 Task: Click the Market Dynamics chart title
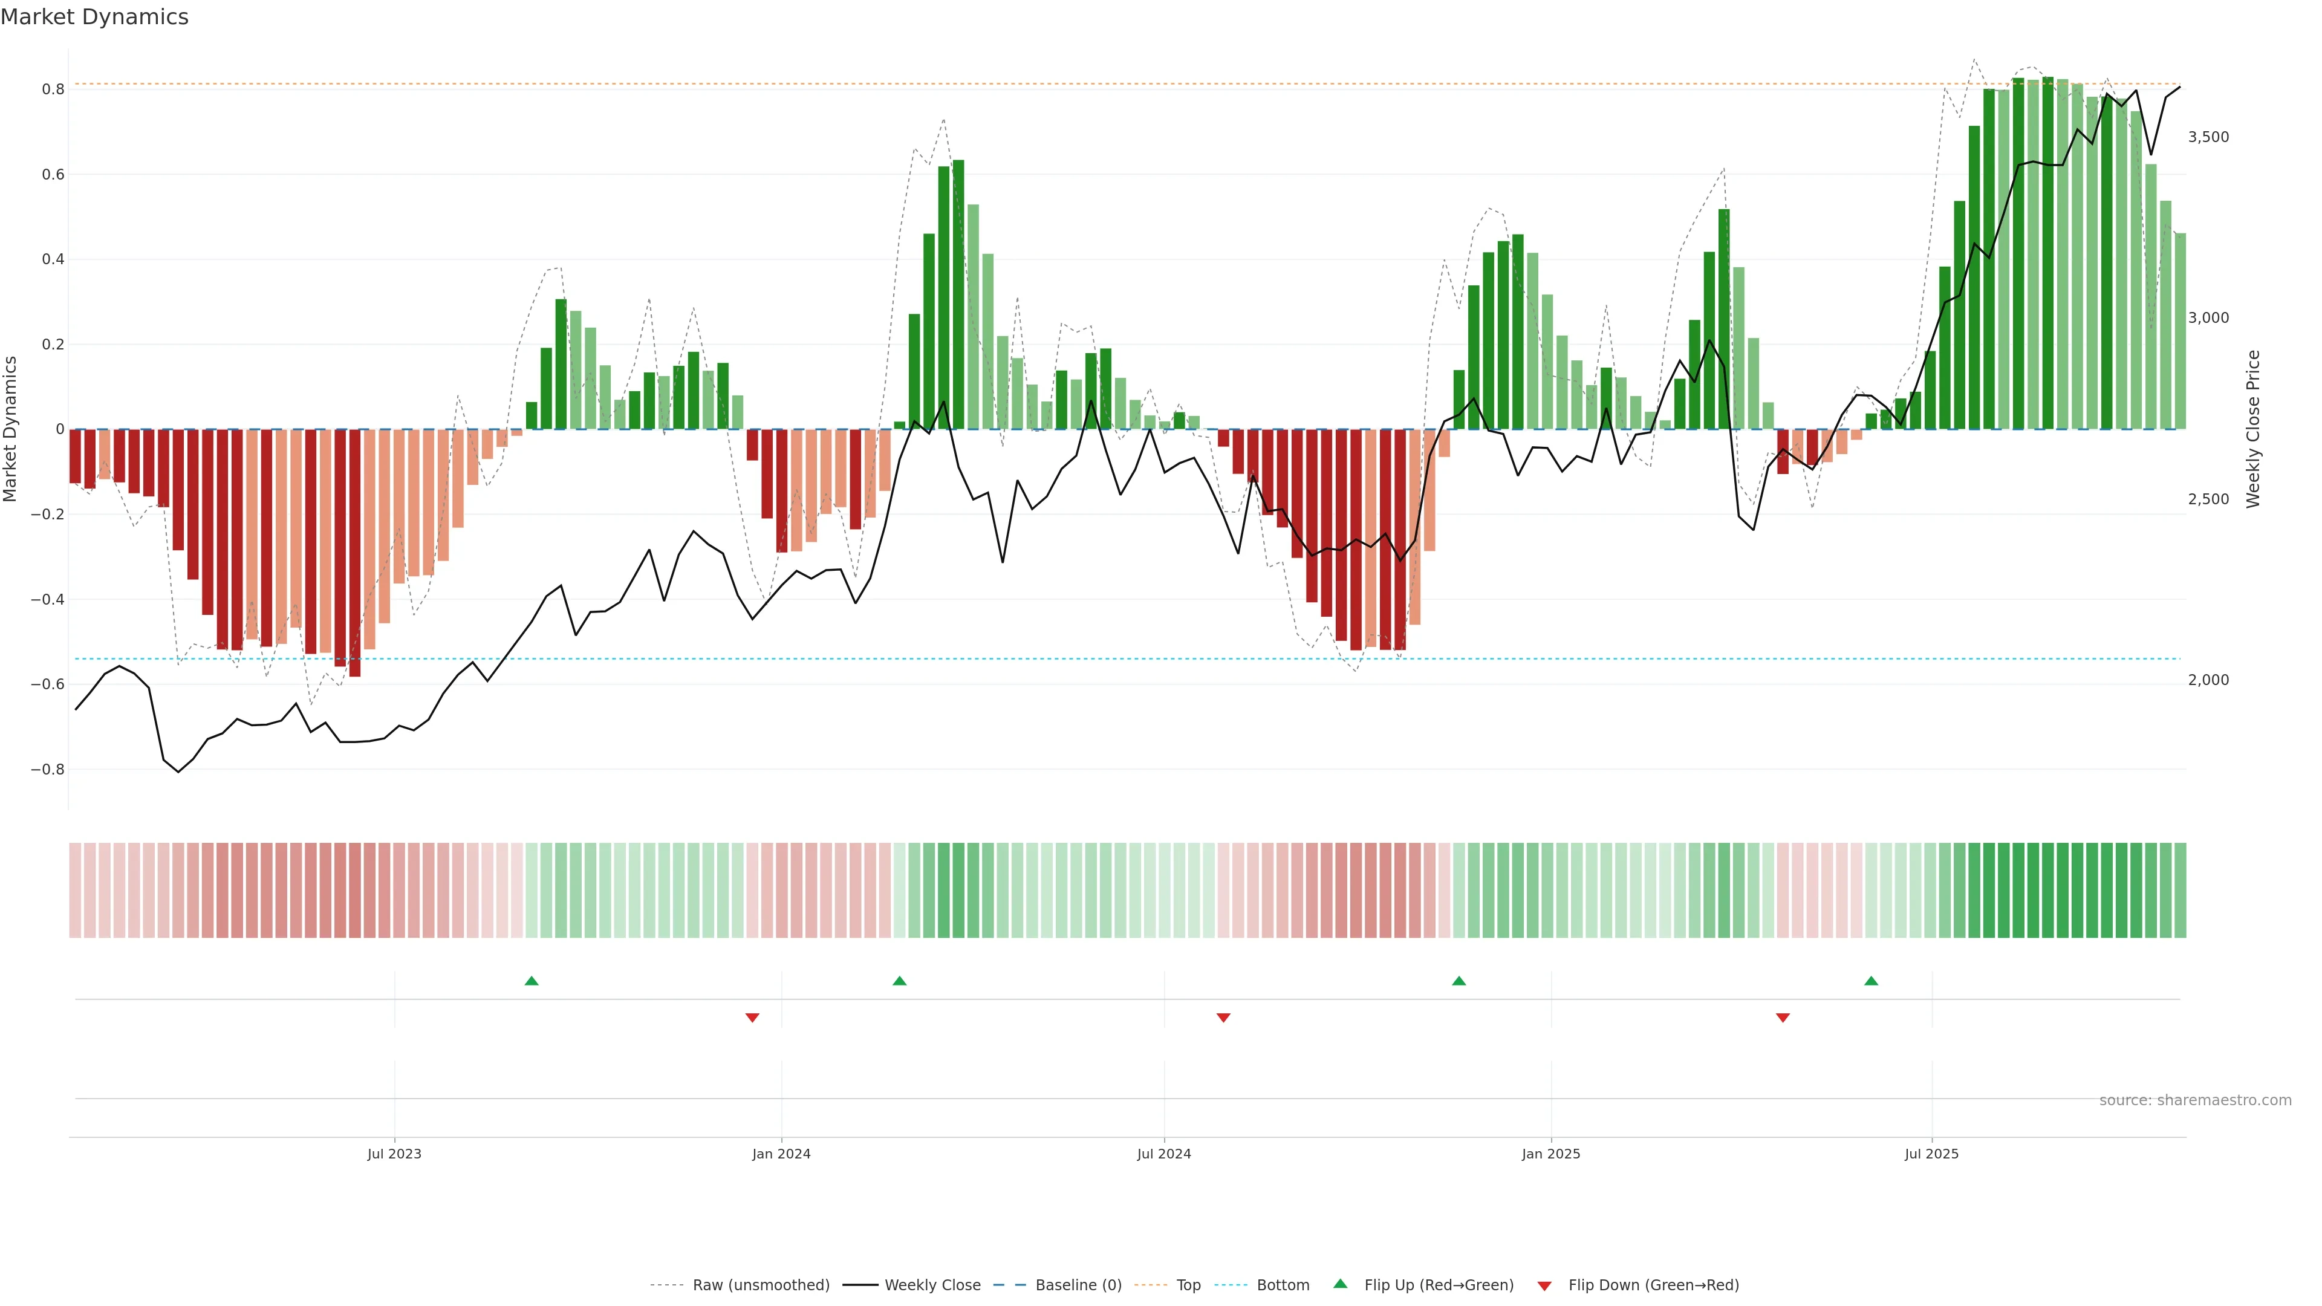coord(95,17)
